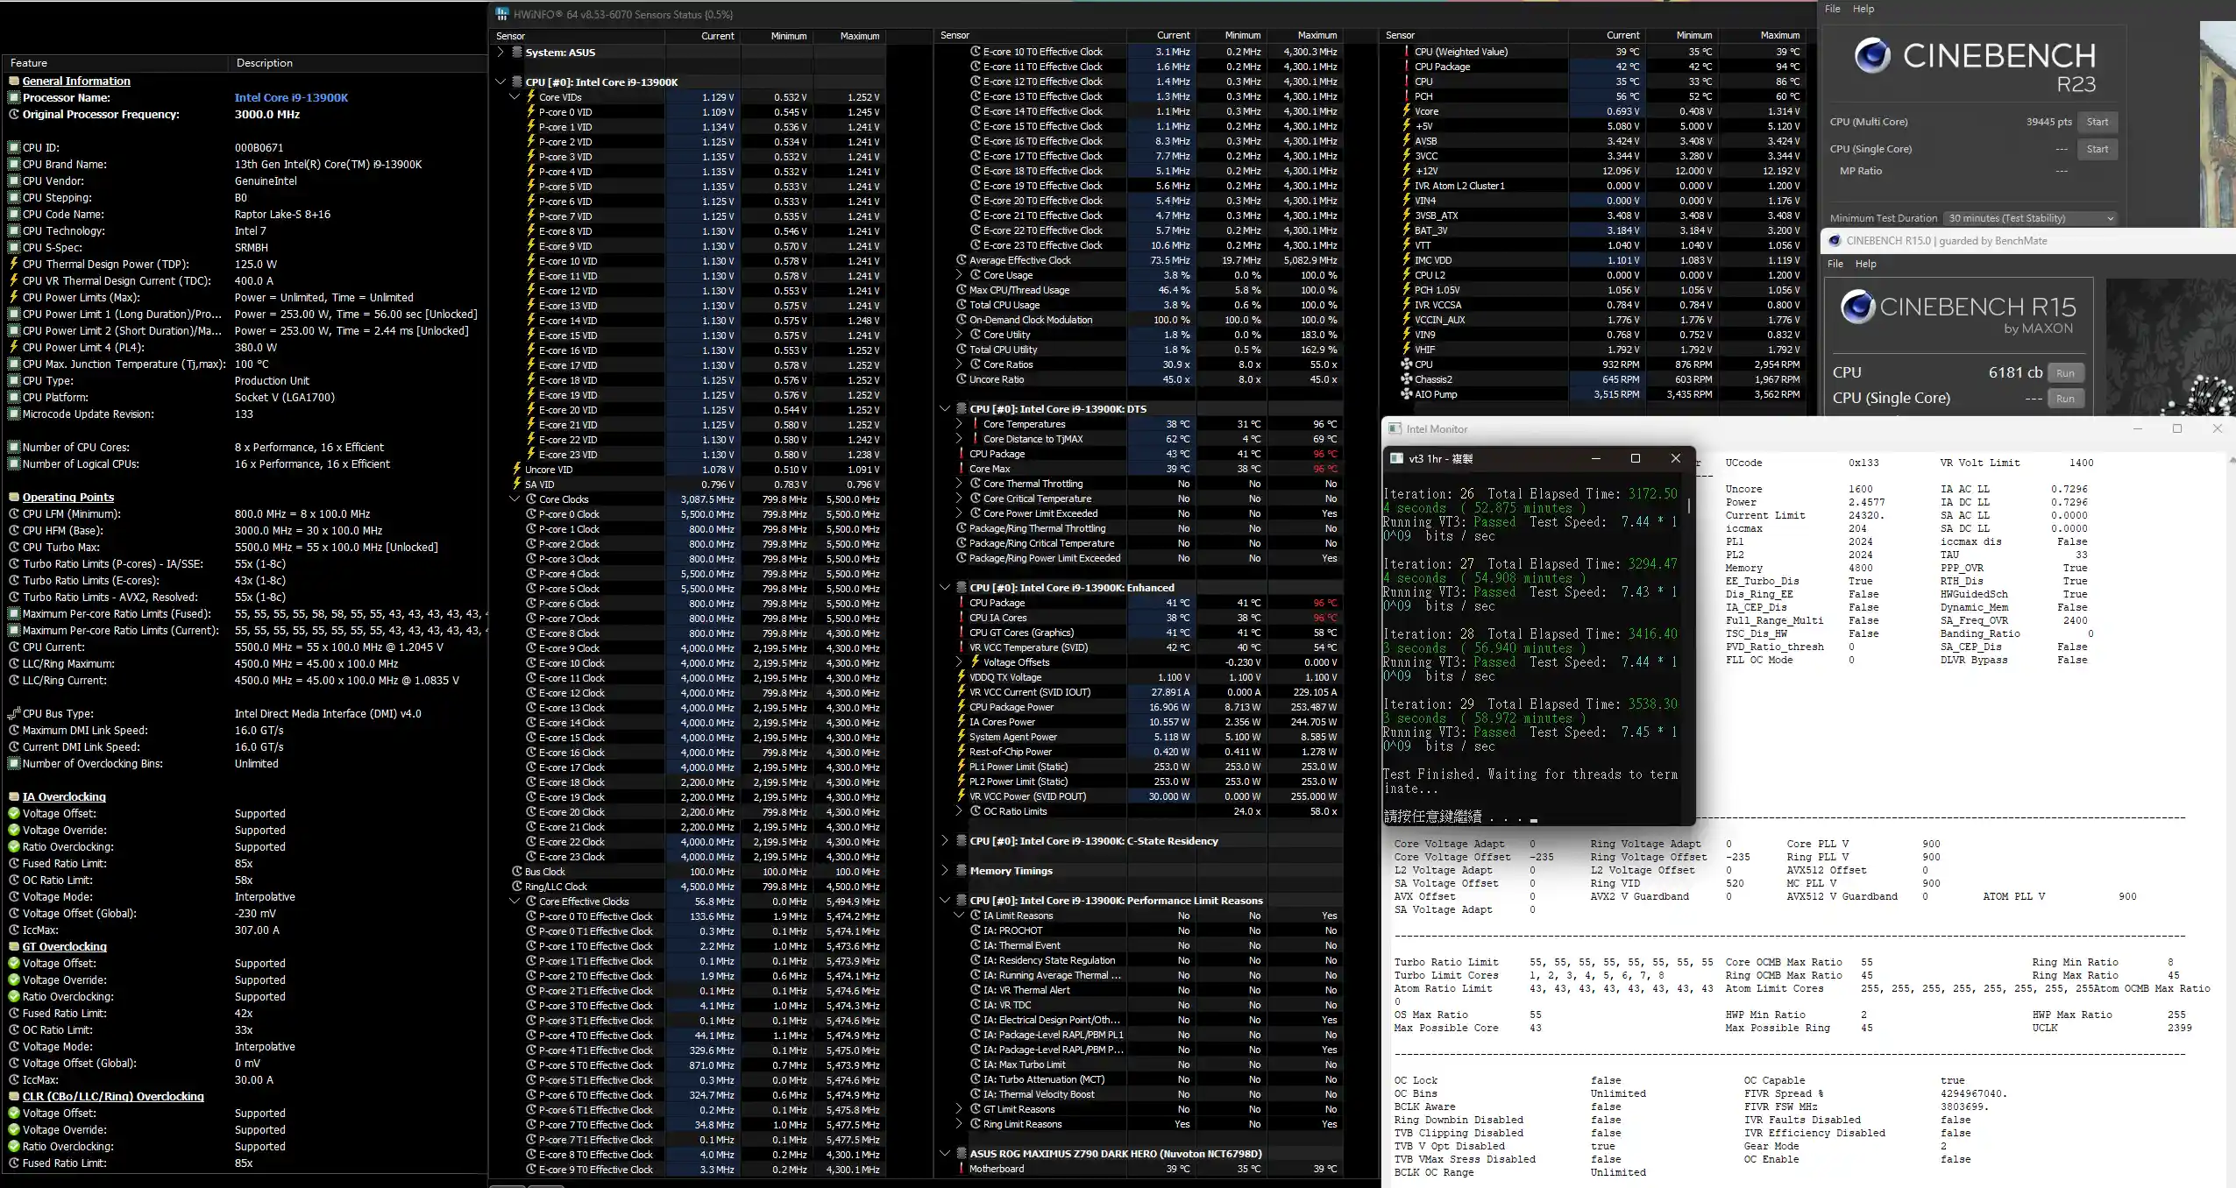The height and width of the screenshot is (1188, 2236).
Task: Expand the Memory Timings group
Action: 945,871
